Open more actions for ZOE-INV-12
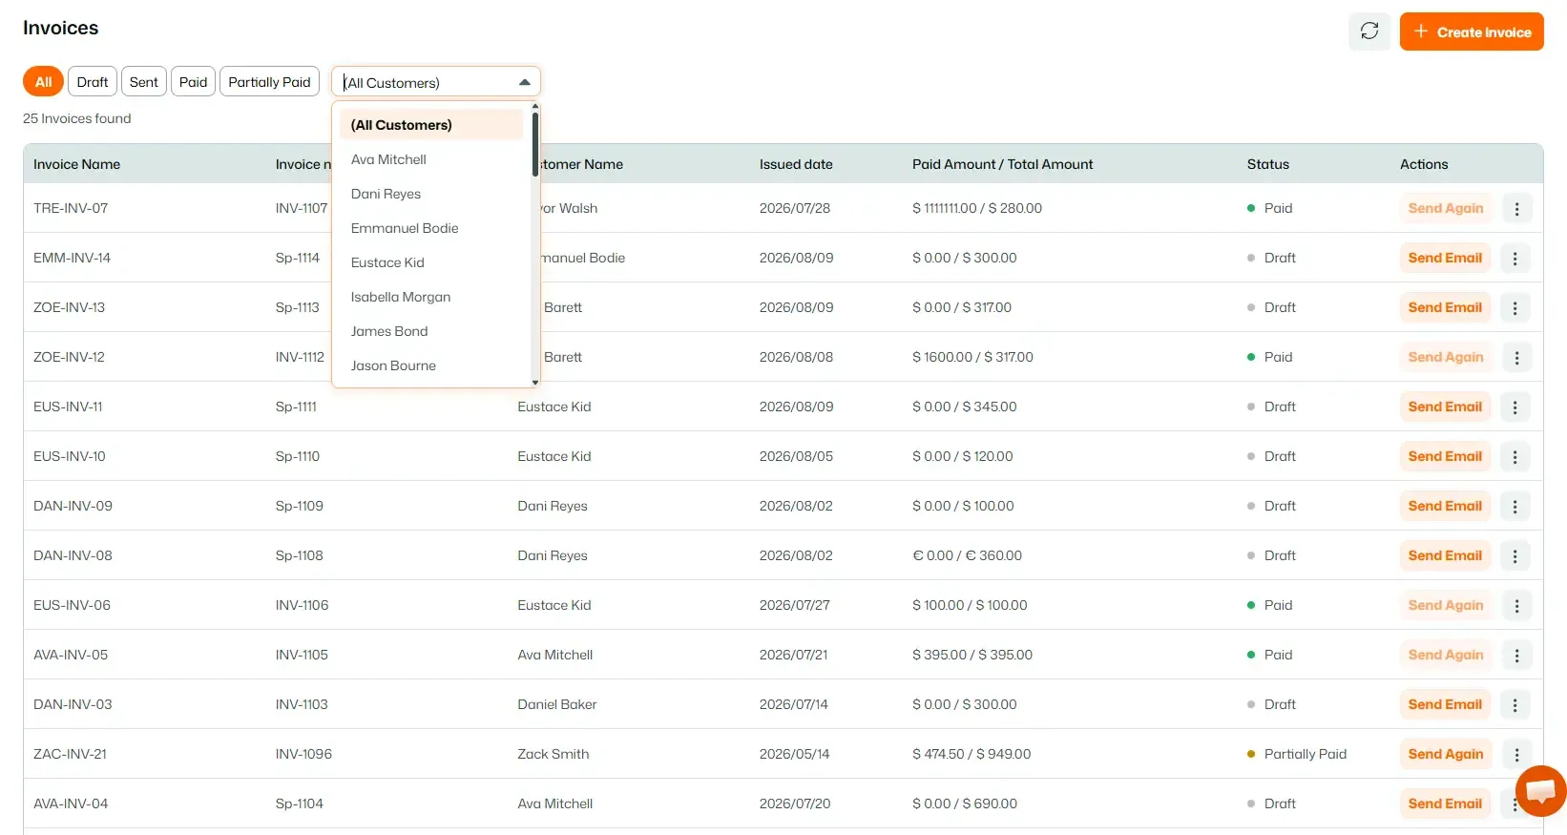 tap(1516, 357)
